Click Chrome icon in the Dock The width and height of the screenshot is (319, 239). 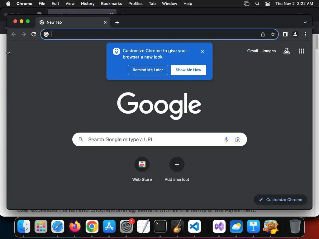(x=92, y=227)
